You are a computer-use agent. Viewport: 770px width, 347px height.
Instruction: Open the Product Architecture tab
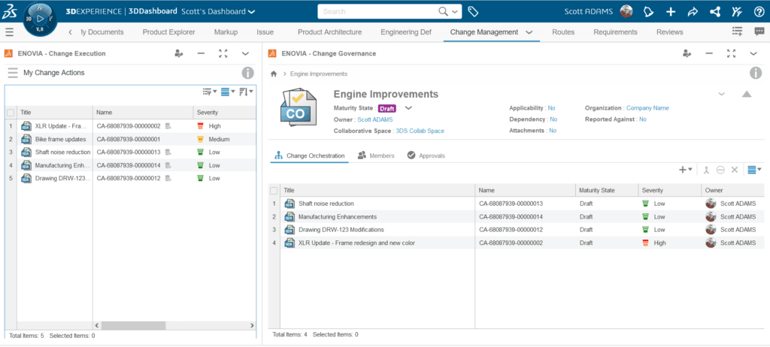[329, 32]
